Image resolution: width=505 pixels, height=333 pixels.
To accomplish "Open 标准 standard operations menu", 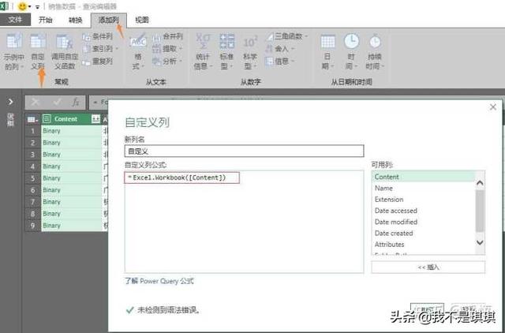I will coord(226,52).
